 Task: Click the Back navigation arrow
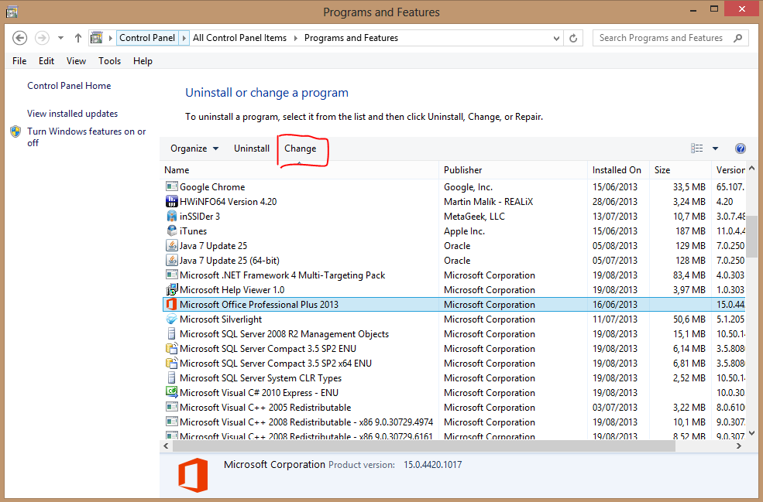(x=19, y=37)
